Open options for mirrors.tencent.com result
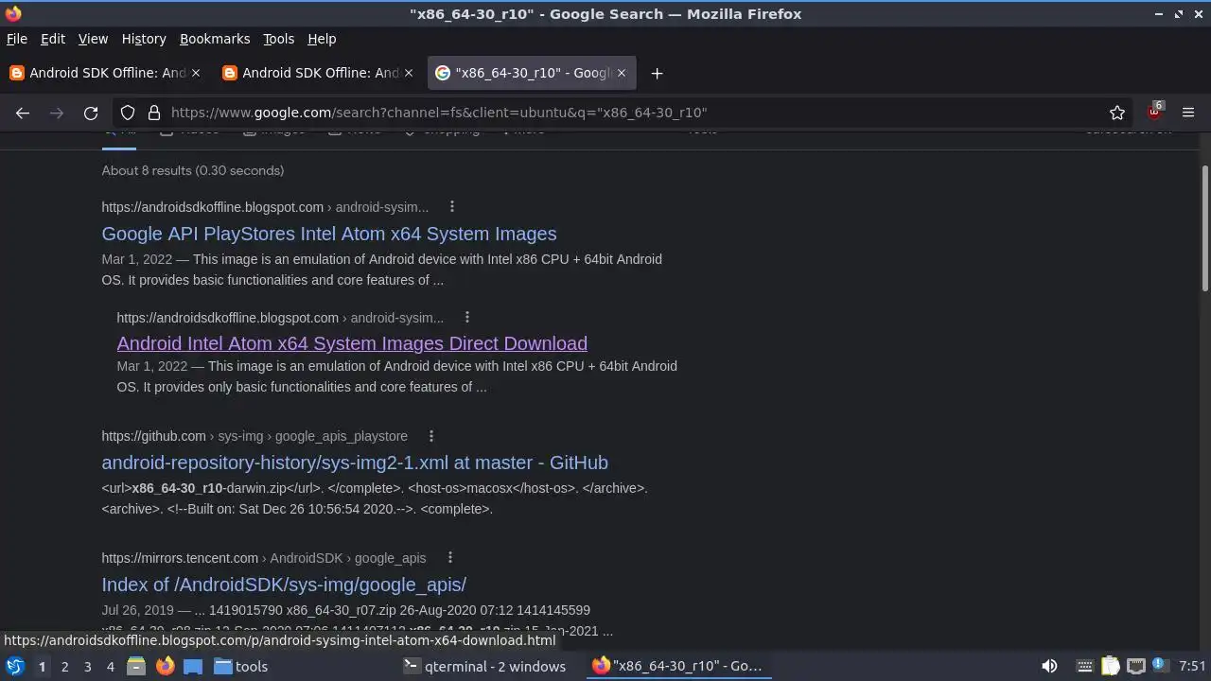 (450, 558)
